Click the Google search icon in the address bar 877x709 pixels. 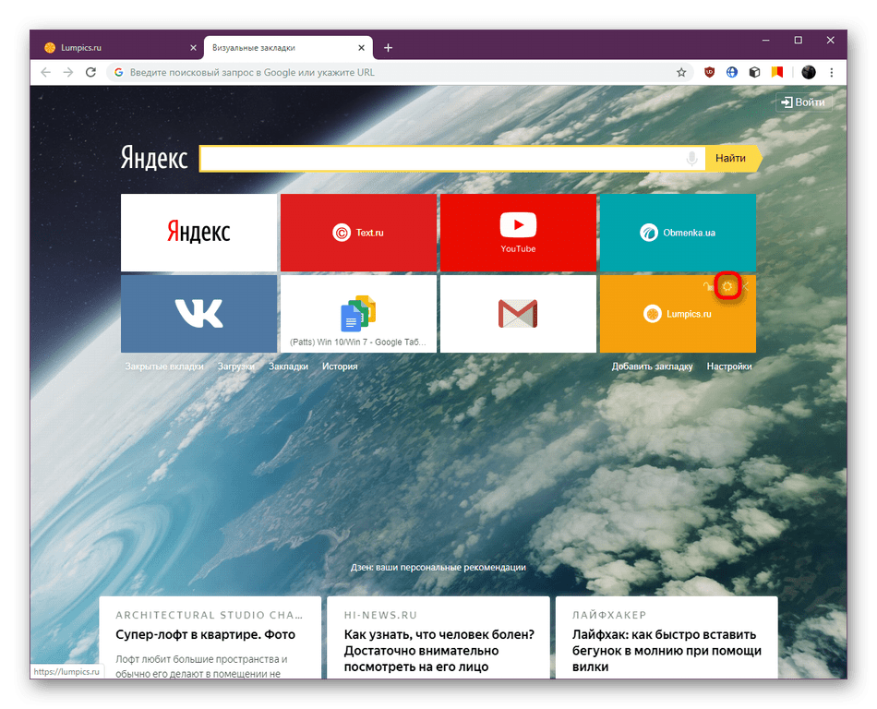(x=119, y=72)
